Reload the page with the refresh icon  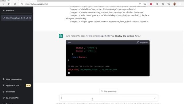tap(9, 4)
